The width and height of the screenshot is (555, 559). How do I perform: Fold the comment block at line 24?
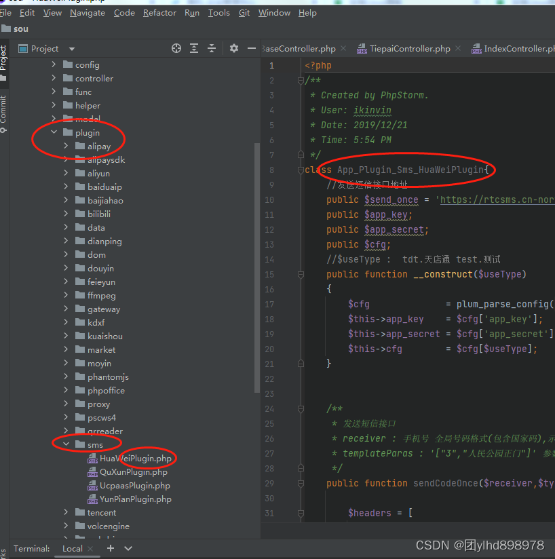pos(301,409)
